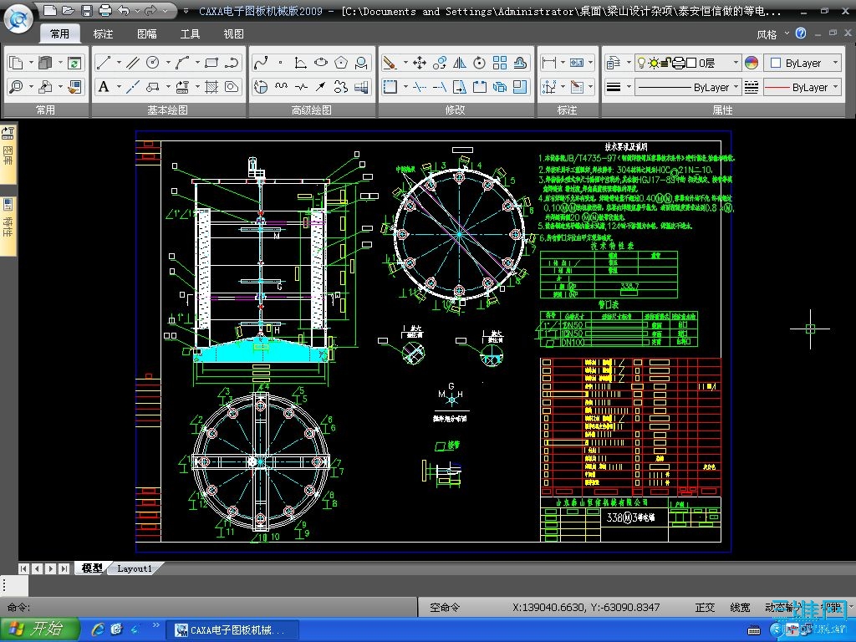Open the color wheel picker
The image size is (856, 642).
coord(752,63)
